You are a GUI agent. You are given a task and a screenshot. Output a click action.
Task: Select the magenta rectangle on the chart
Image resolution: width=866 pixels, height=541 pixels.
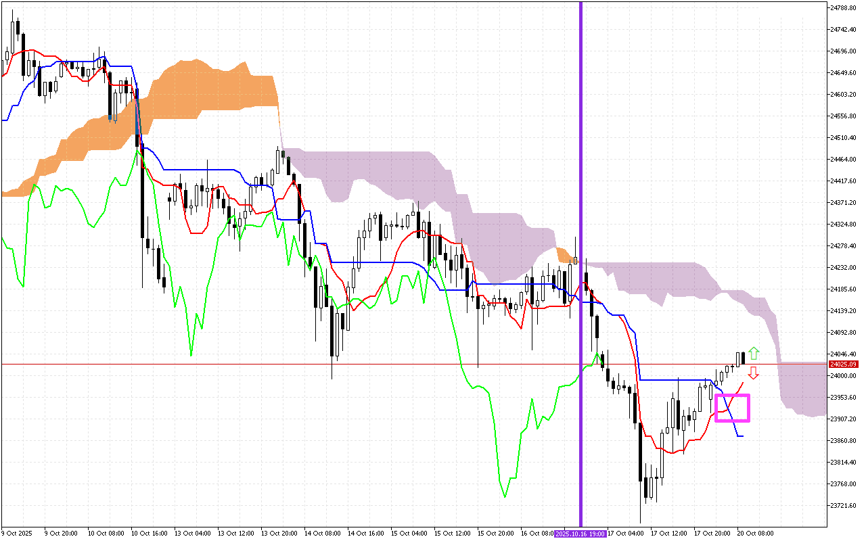coord(732,408)
